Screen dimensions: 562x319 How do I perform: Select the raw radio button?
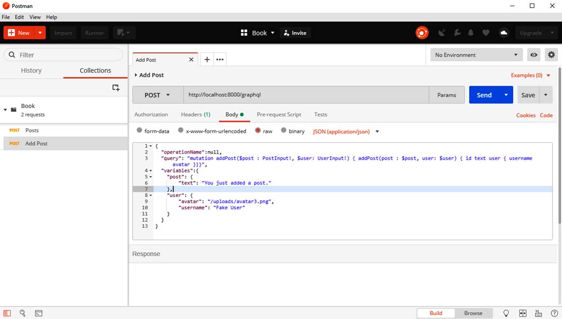258,131
